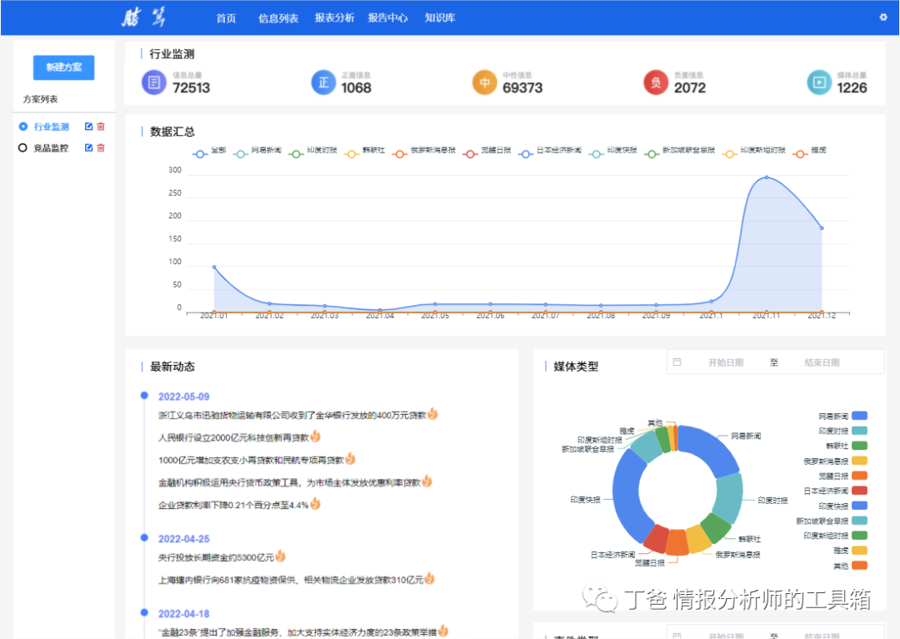This screenshot has width=900, height=639.
Task: Toggle 印度时报 series in line chart legend
Action: [312, 152]
